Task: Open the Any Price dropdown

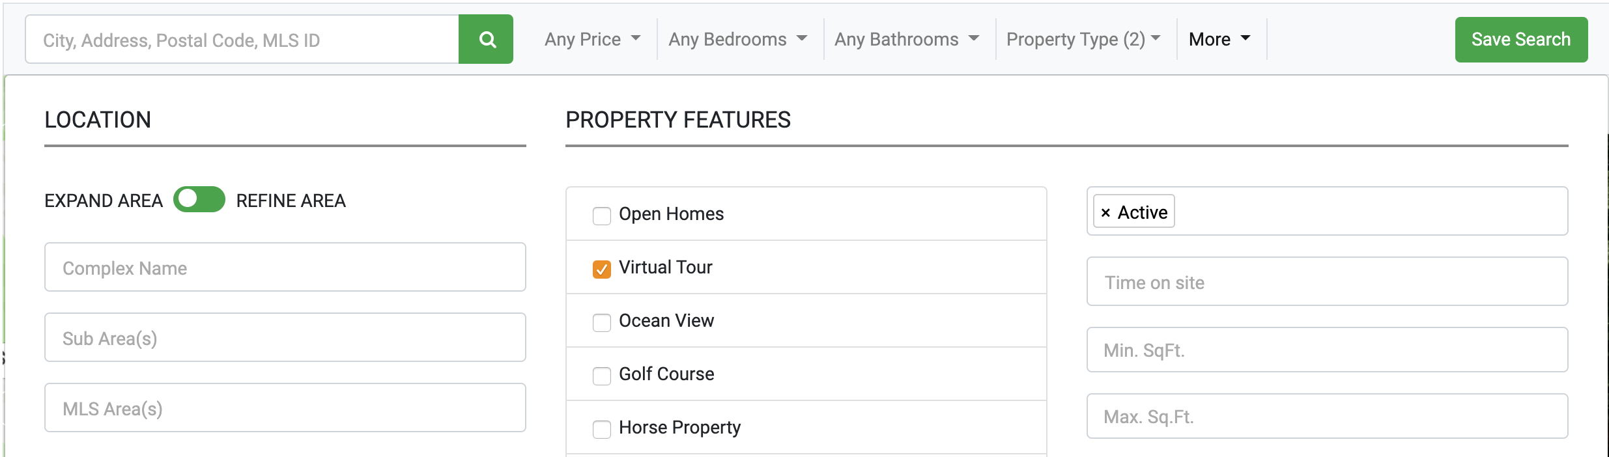Action: tap(592, 39)
